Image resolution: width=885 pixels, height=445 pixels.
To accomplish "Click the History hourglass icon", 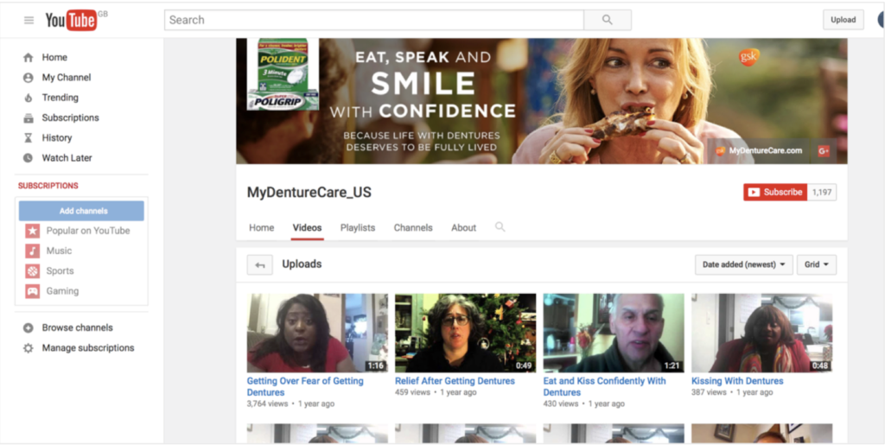I will tap(29, 138).
